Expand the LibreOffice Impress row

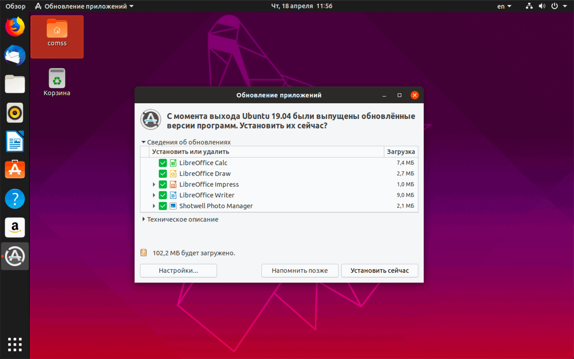[x=154, y=184]
